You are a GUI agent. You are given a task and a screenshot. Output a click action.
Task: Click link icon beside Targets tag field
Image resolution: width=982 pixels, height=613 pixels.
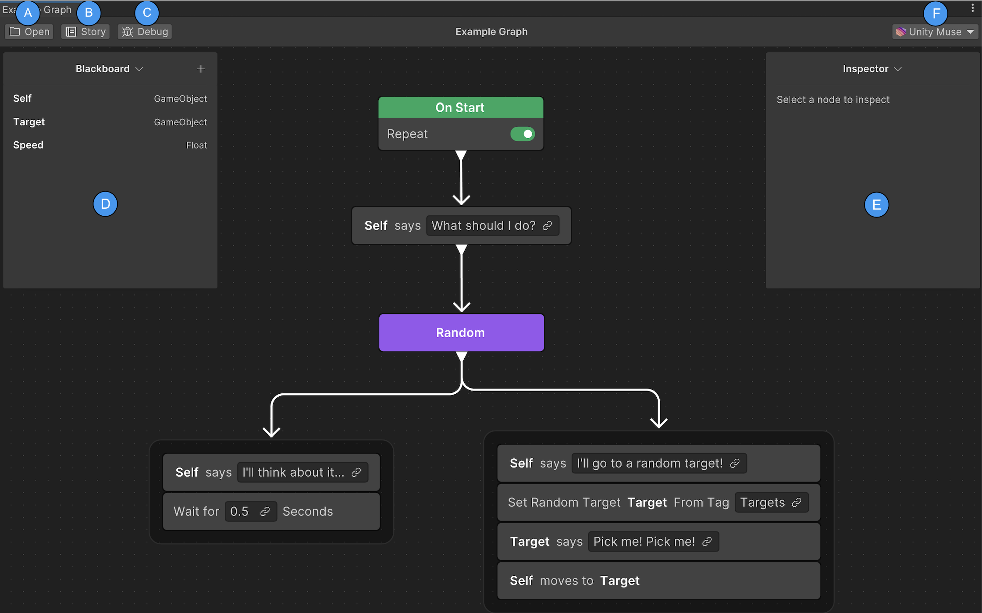click(797, 503)
